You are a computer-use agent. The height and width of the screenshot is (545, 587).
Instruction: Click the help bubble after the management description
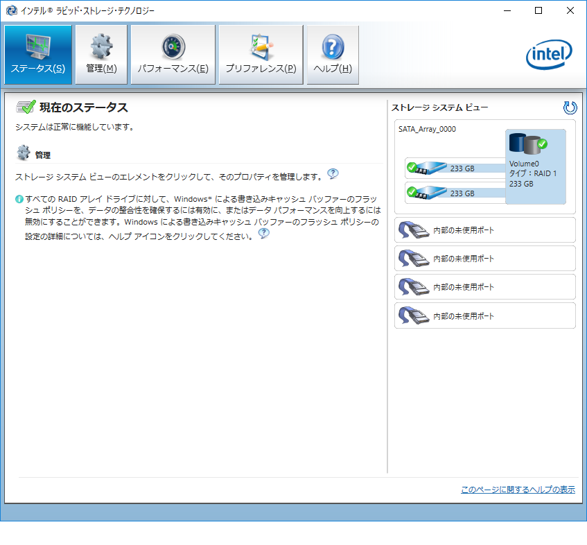tap(333, 174)
